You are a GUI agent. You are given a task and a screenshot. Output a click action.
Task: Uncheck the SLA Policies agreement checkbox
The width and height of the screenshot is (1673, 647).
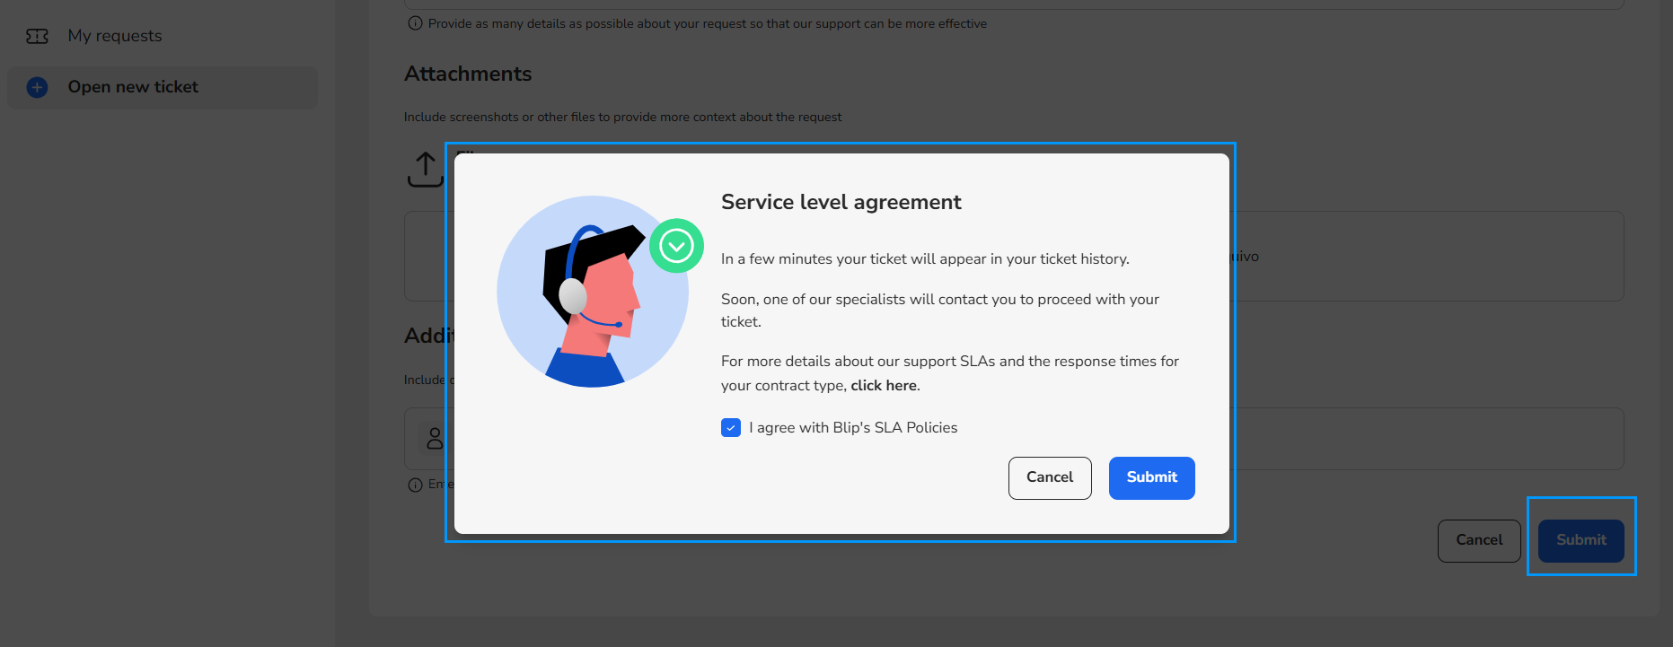point(731,428)
